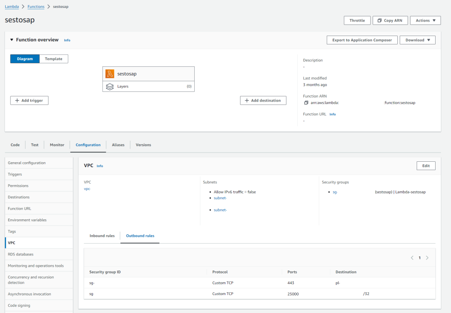Collapse the Function overview section
The height and width of the screenshot is (313, 451).
[11, 40]
